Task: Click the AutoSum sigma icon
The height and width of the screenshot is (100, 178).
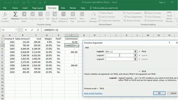Action: pos(15,14)
